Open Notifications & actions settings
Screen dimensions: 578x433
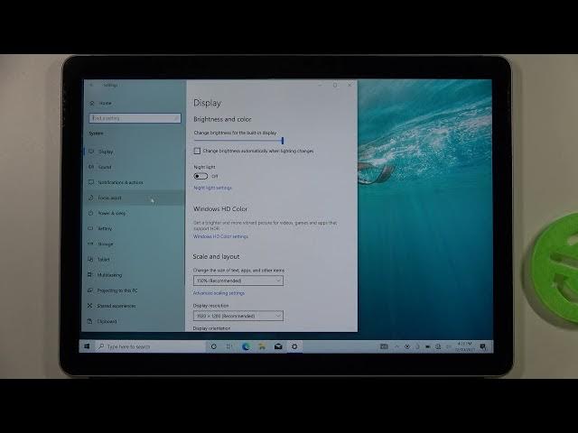tap(135, 182)
